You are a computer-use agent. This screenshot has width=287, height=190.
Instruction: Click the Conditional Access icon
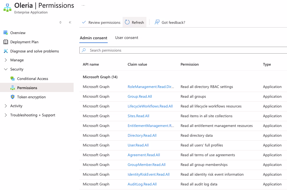click(x=13, y=79)
